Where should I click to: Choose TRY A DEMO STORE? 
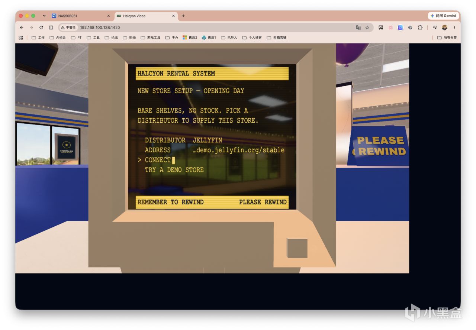pyautogui.click(x=174, y=170)
